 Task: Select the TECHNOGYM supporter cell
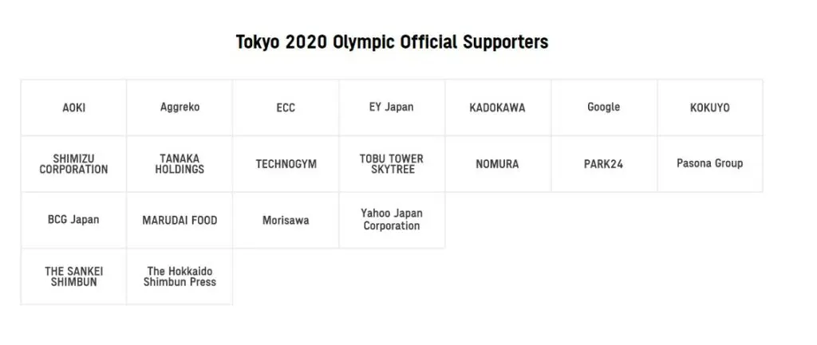[x=286, y=164]
